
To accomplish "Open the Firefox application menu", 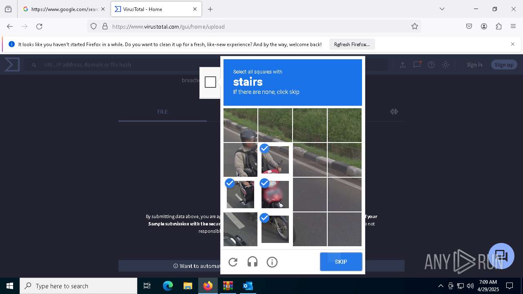I will (513, 26).
